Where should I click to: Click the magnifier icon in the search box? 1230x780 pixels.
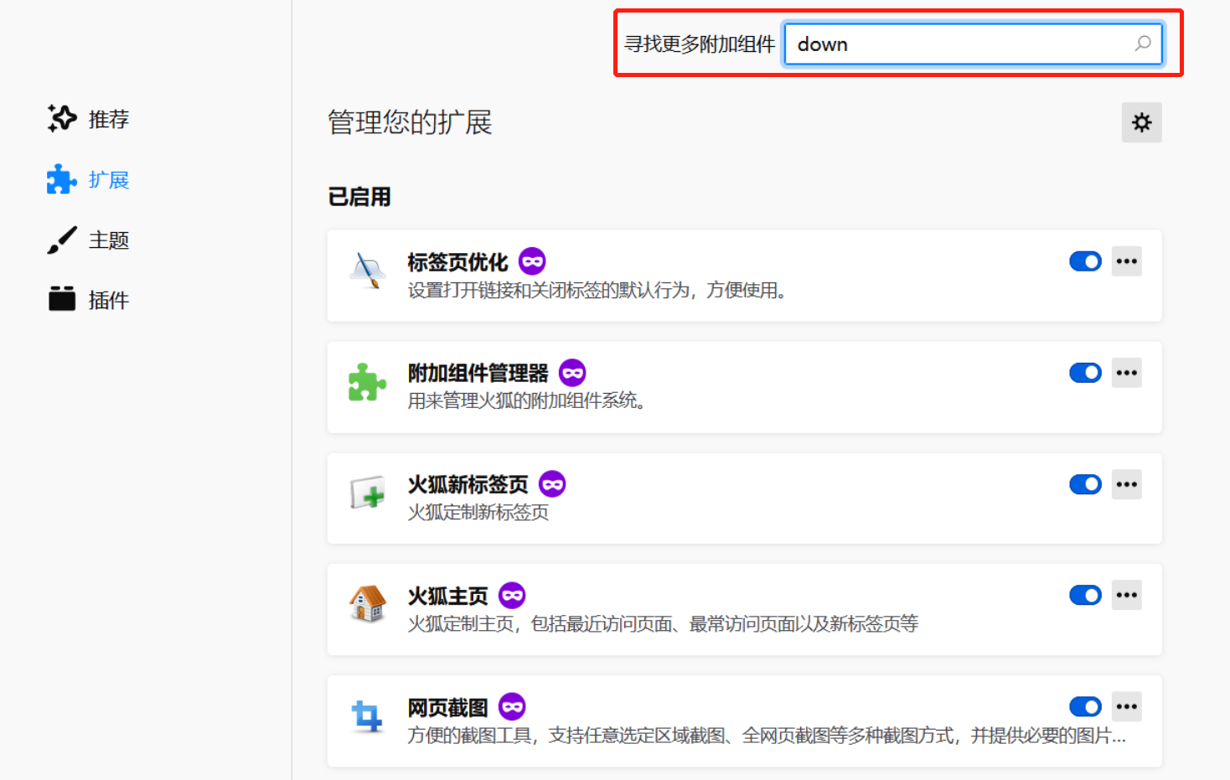[1143, 44]
